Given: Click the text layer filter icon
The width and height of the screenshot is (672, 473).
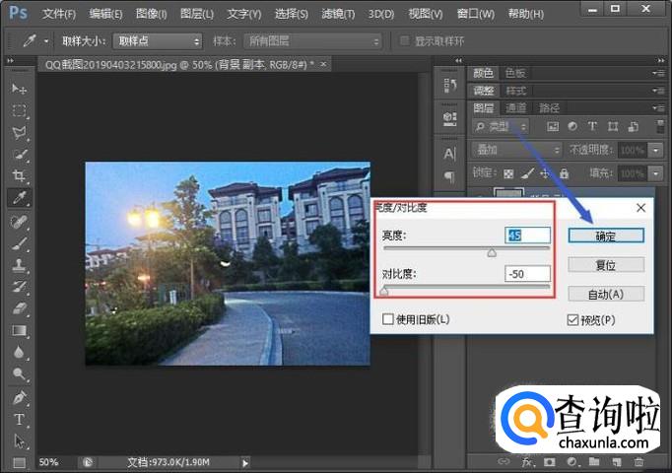Looking at the screenshot, I should coord(593,126).
